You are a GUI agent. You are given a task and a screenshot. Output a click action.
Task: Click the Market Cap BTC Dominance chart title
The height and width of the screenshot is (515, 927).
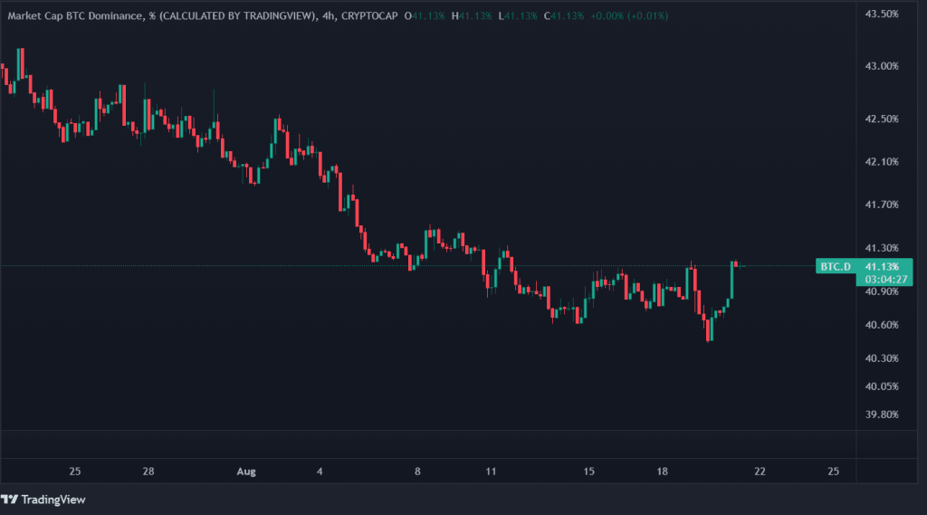click(161, 16)
